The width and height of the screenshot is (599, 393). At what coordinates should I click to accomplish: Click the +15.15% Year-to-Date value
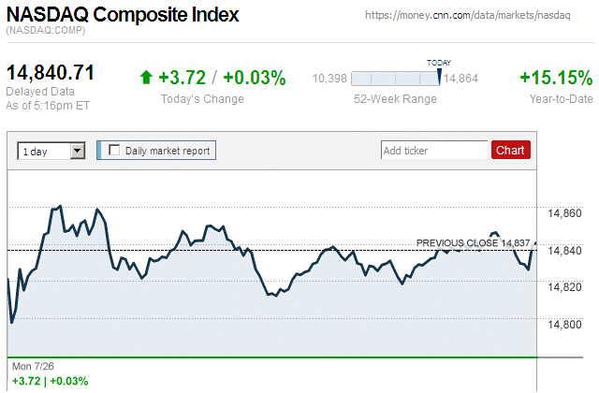pos(556,78)
